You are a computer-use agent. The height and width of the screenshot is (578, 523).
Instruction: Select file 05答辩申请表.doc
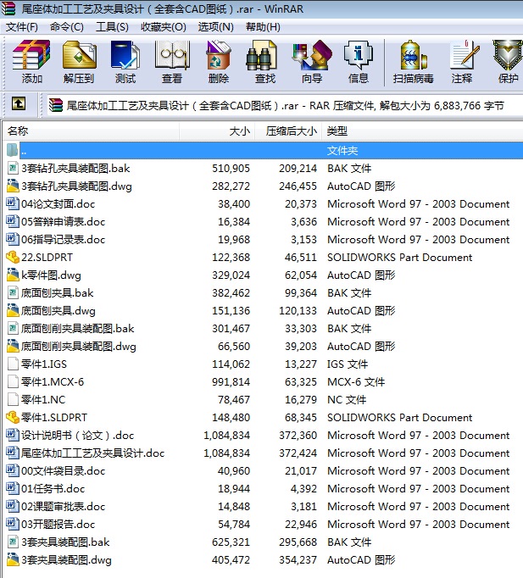pos(63,221)
